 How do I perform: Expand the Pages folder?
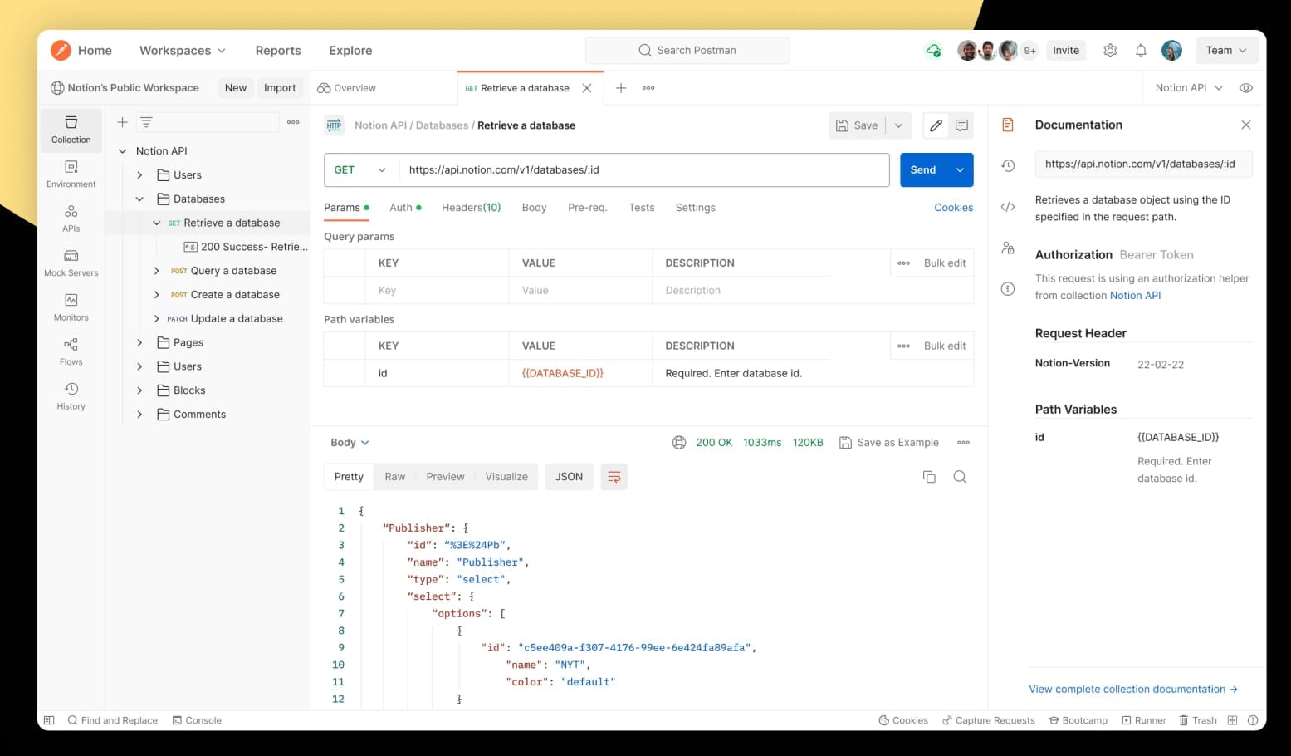[x=139, y=342]
